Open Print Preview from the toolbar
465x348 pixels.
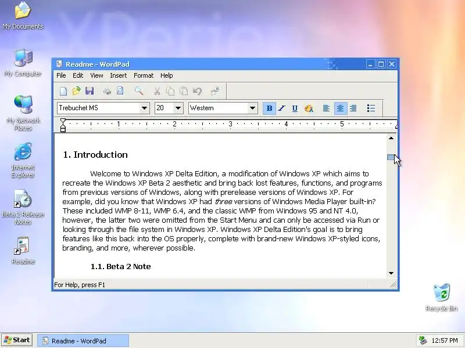[x=120, y=91]
